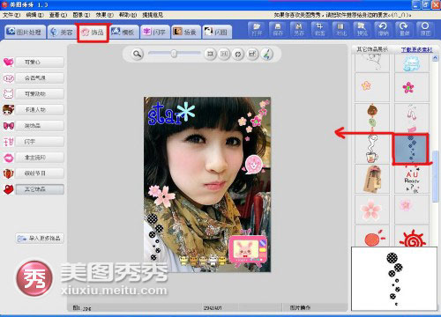Click the pink heart category icon
The image size is (441, 317).
pos(9,62)
